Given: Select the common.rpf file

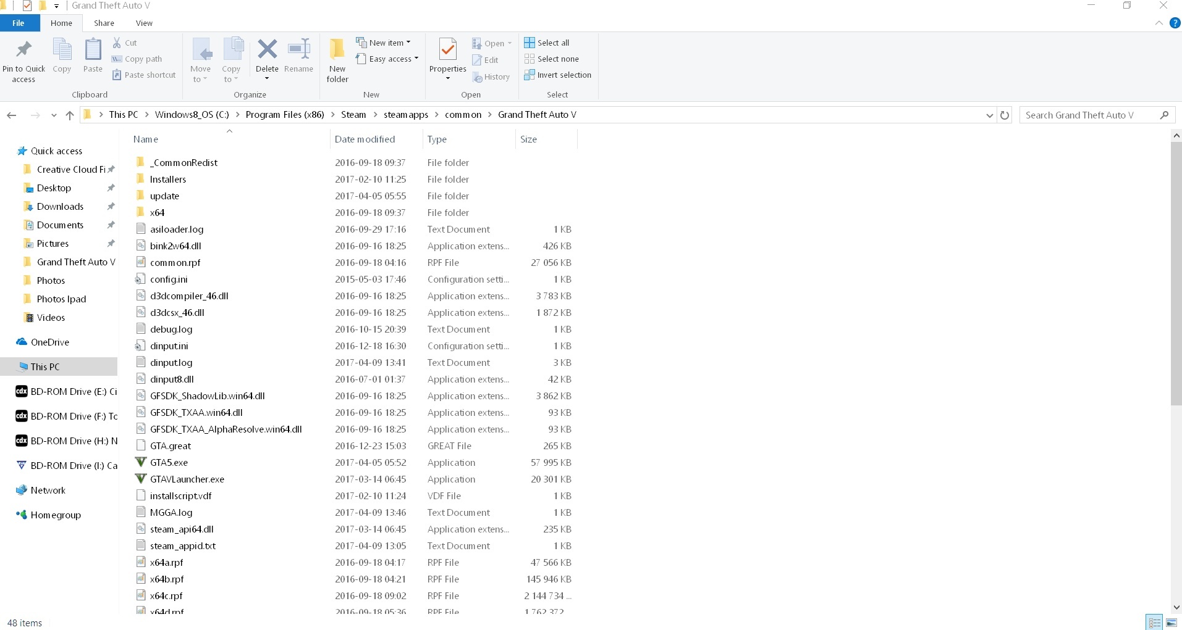Looking at the screenshot, I should coord(175,262).
